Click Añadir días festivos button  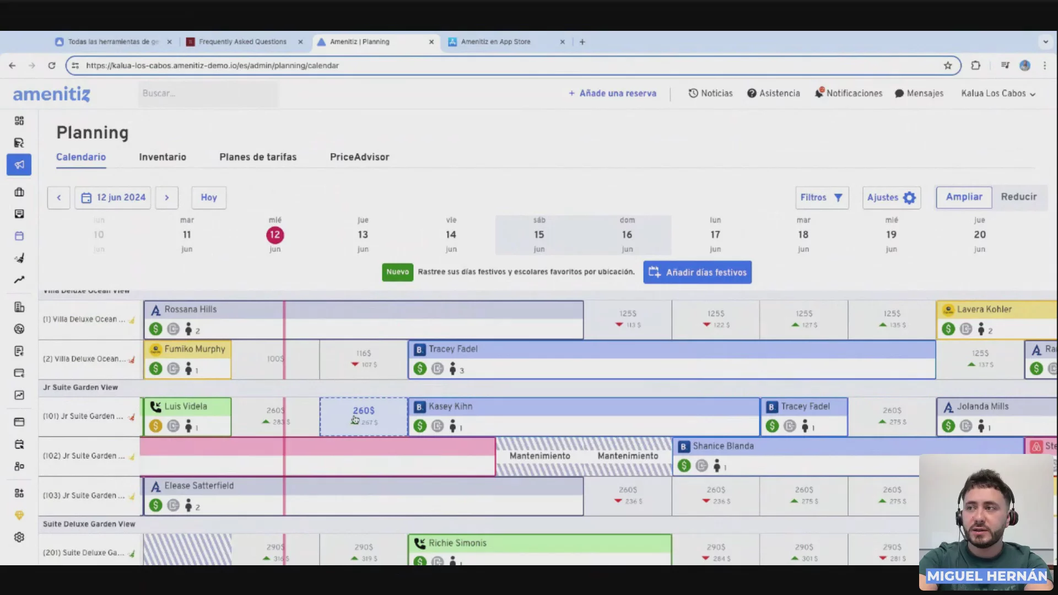[698, 272]
